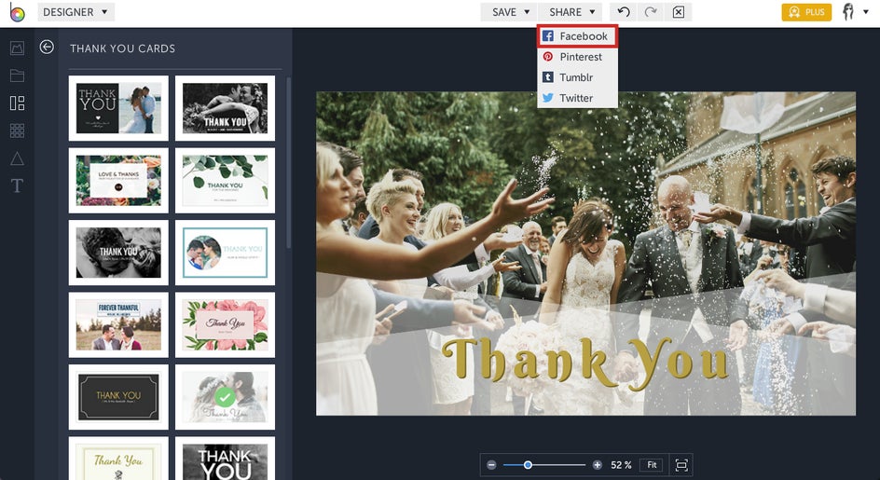Click the zoom in plus icon
This screenshot has width=880, height=480.
[x=598, y=465]
